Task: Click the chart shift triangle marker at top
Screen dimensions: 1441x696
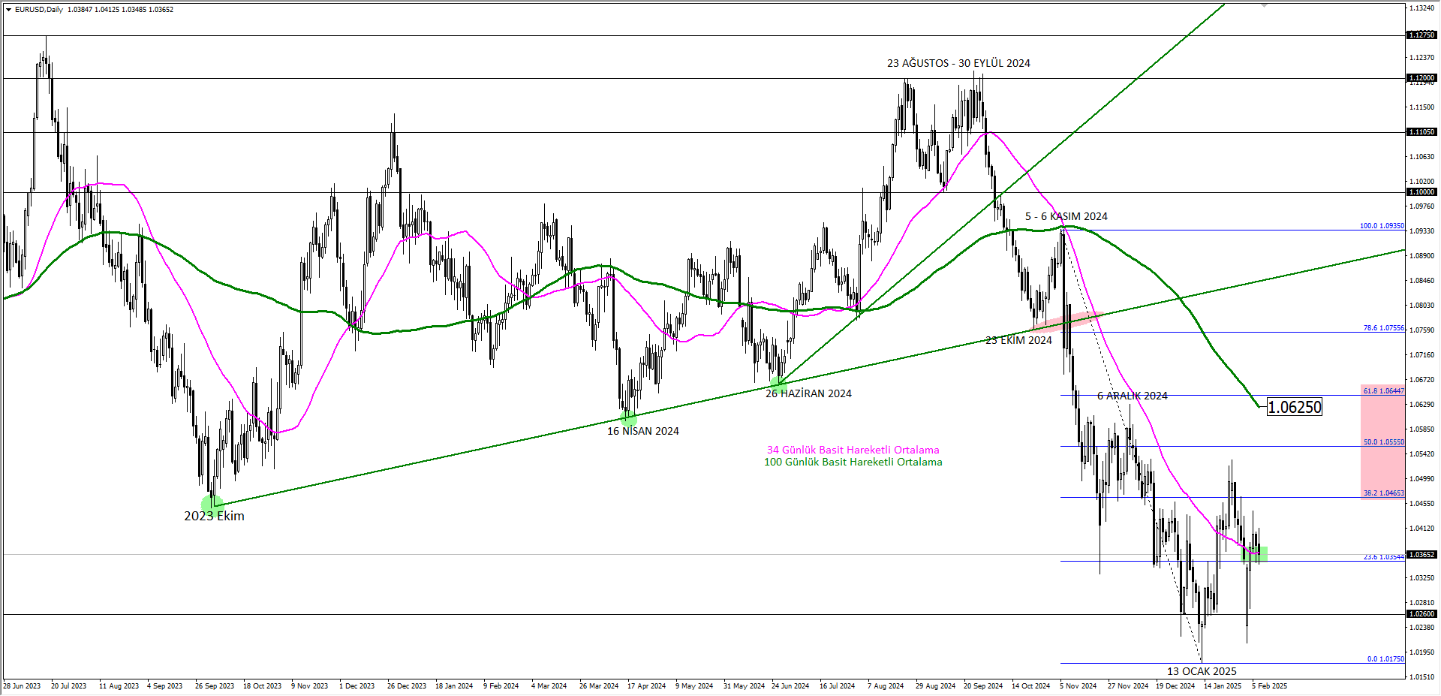Action: tap(1264, 5)
